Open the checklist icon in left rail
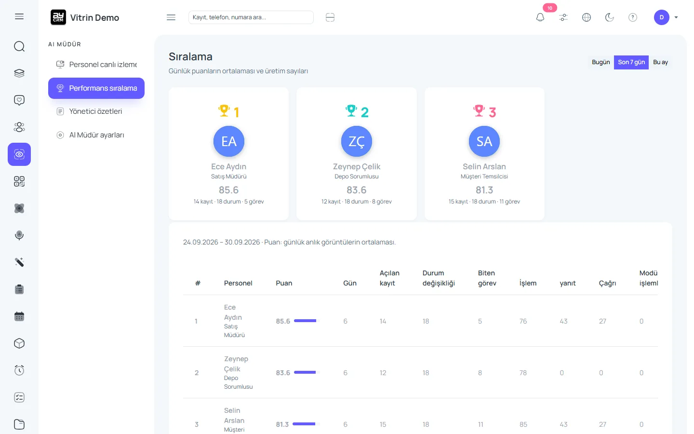 (19, 397)
